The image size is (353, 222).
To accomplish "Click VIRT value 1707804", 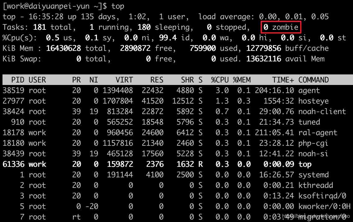I will [x=117, y=101].
